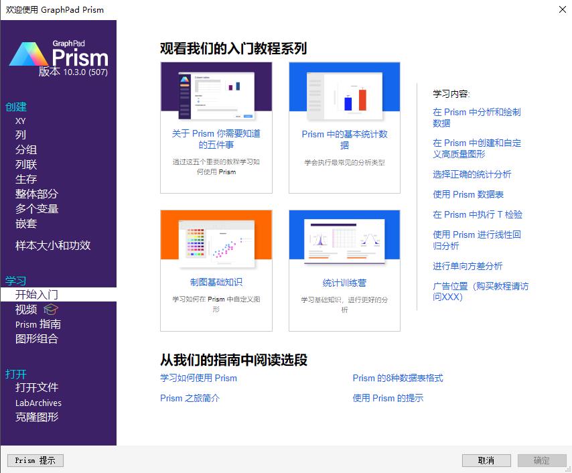This screenshot has width=572, height=473.
Task: Open 在 Prism 中执行 T 检验 link
Action: coord(478,214)
